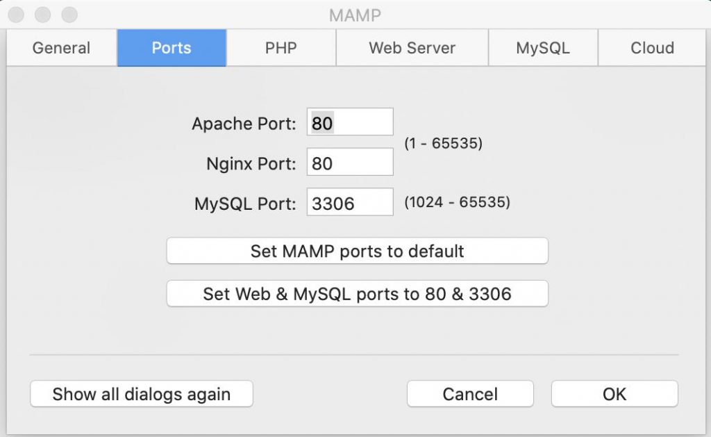Switch to the General tab
Screen dimensions: 711x437
coord(62,48)
